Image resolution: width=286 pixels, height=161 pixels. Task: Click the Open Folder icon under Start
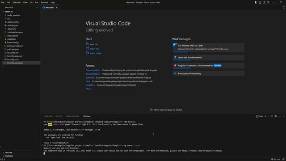click(x=88, y=53)
